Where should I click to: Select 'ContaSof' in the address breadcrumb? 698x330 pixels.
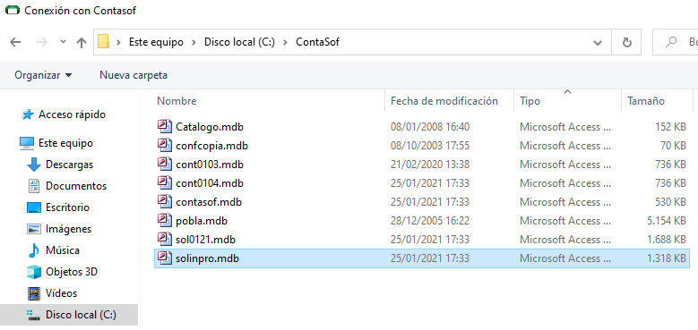318,42
